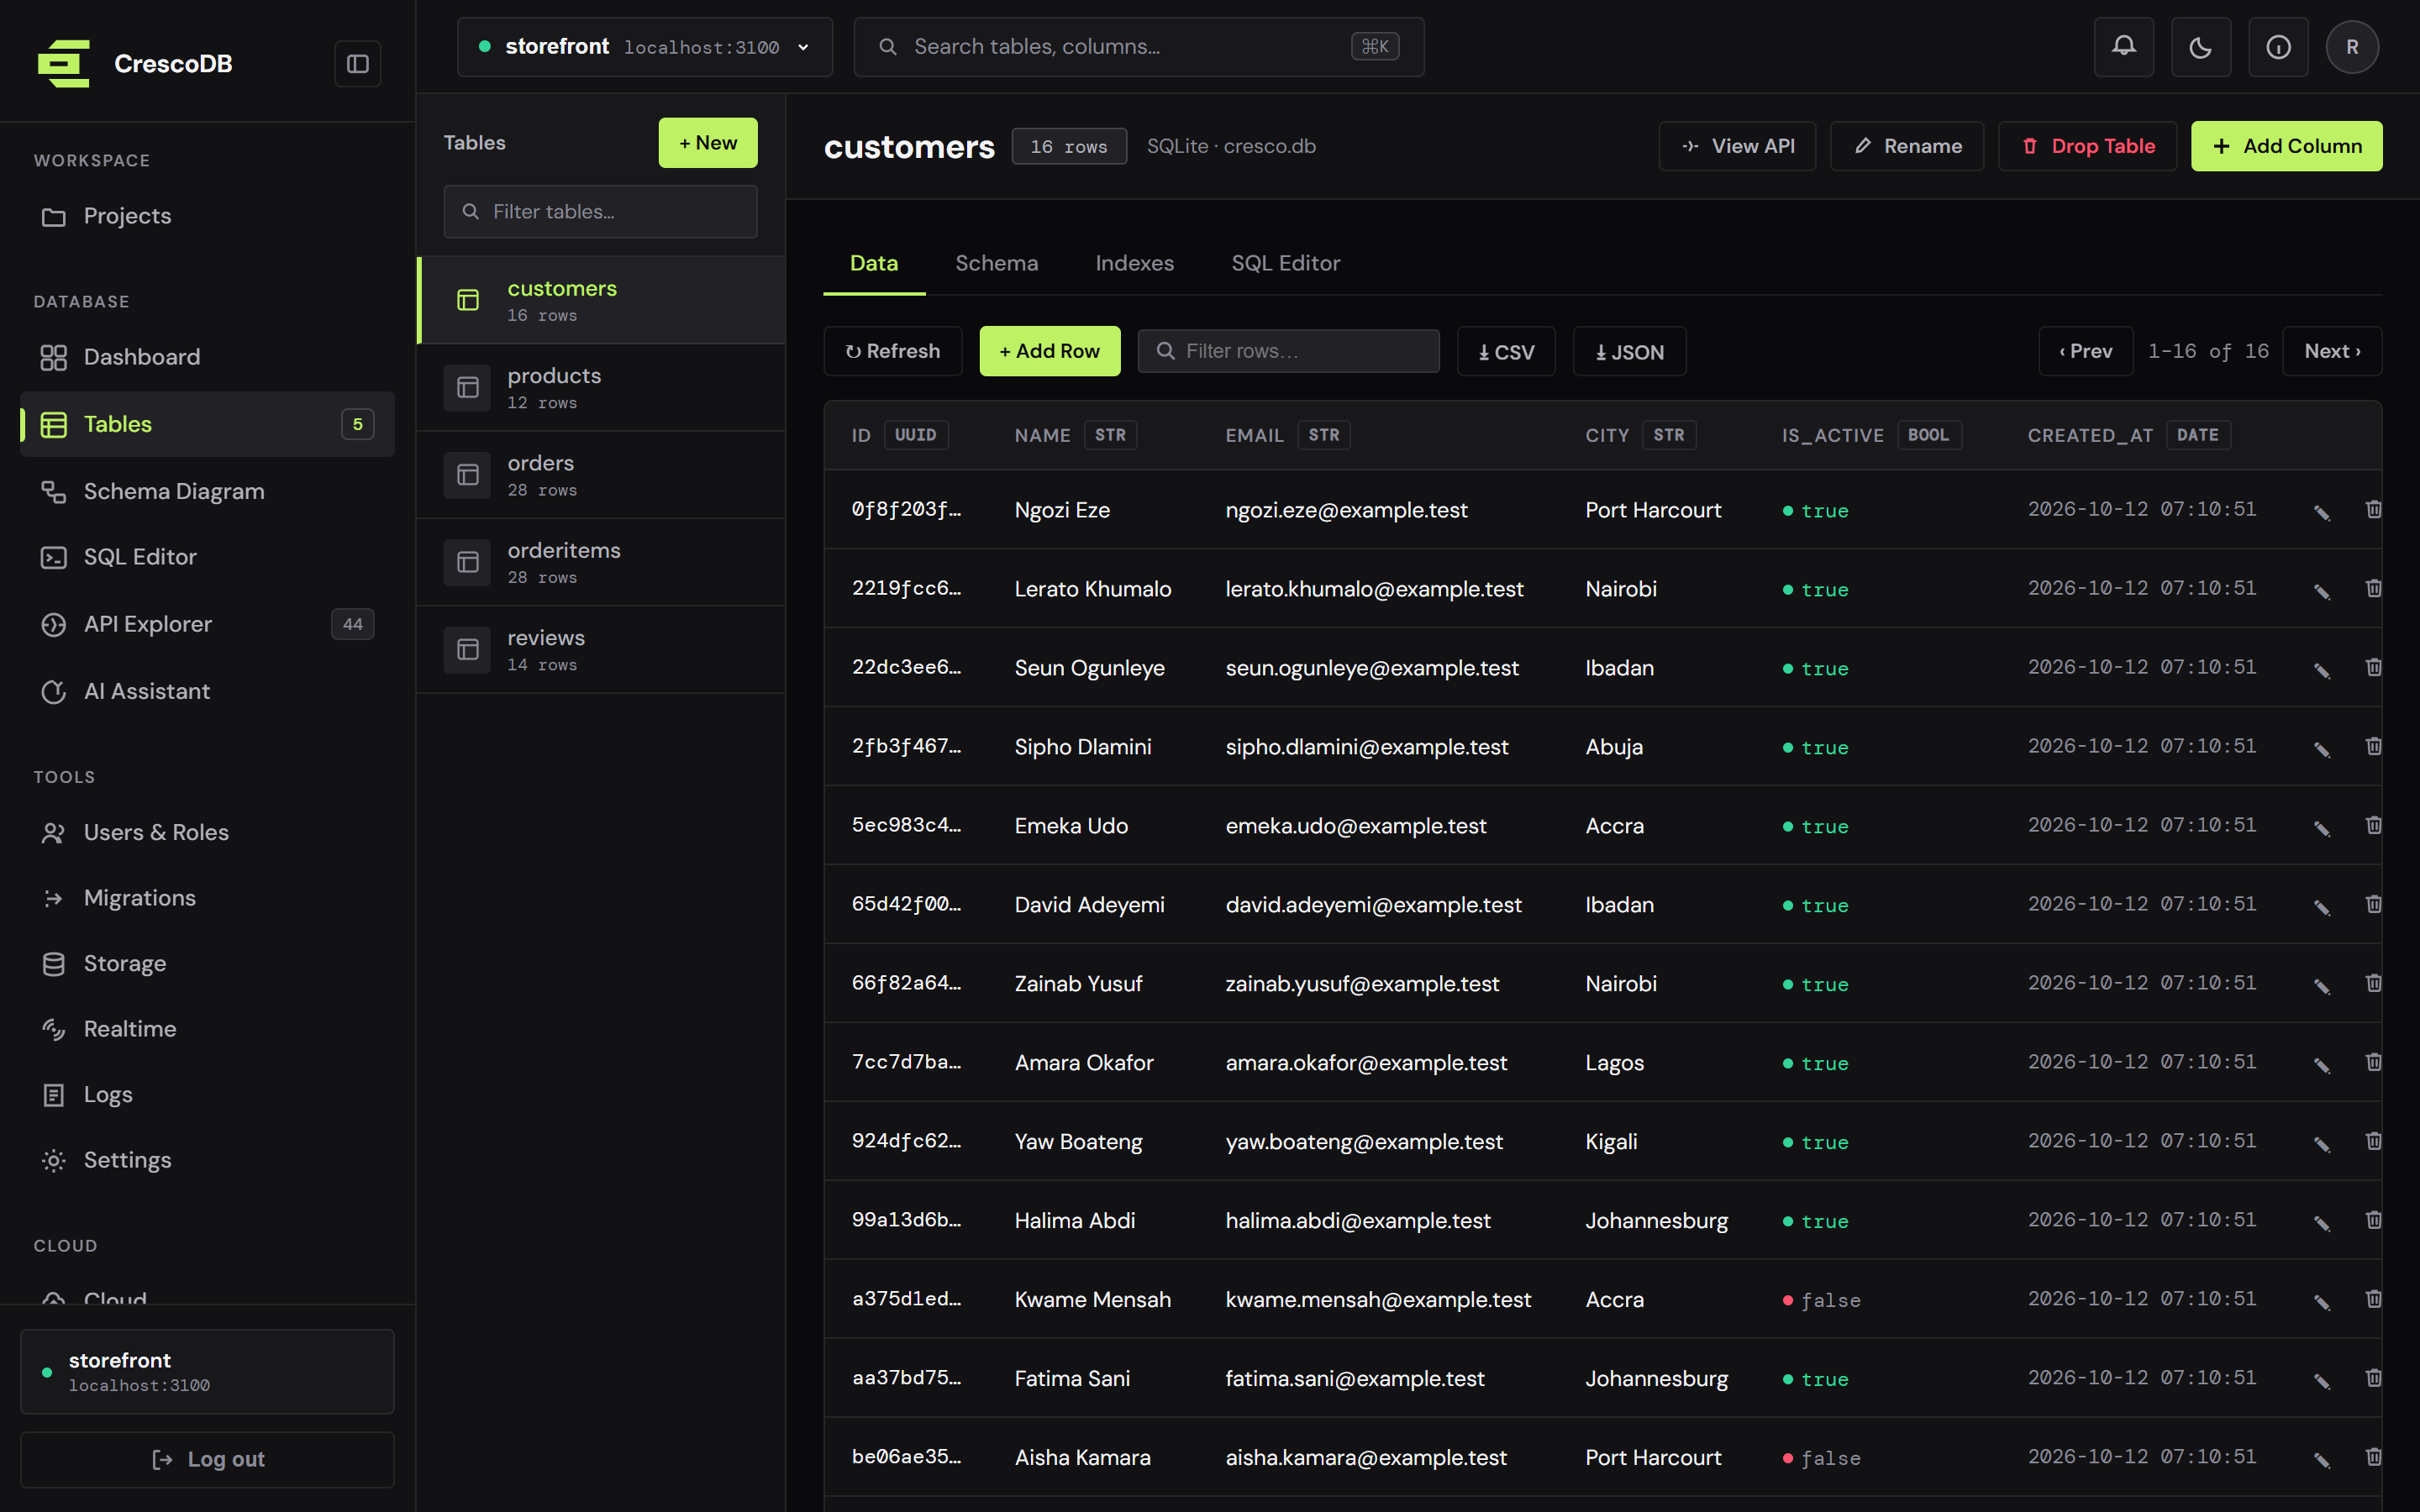2420x1512 pixels.
Task: Open the SQL Editor tab
Action: 1285,263
